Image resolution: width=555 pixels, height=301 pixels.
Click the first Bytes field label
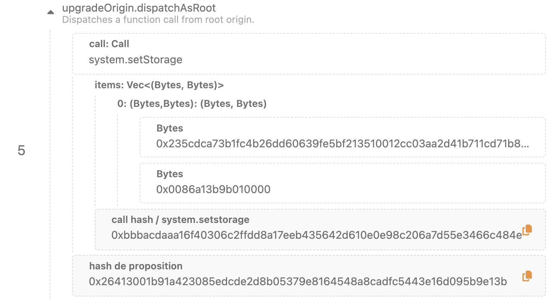coord(170,128)
